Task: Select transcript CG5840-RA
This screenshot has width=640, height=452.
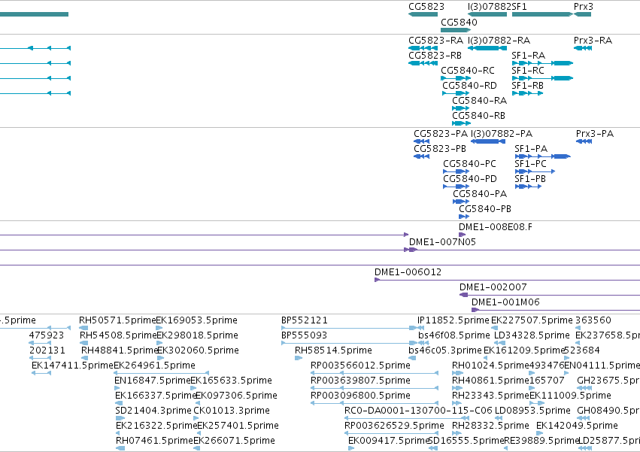Action: (x=460, y=108)
